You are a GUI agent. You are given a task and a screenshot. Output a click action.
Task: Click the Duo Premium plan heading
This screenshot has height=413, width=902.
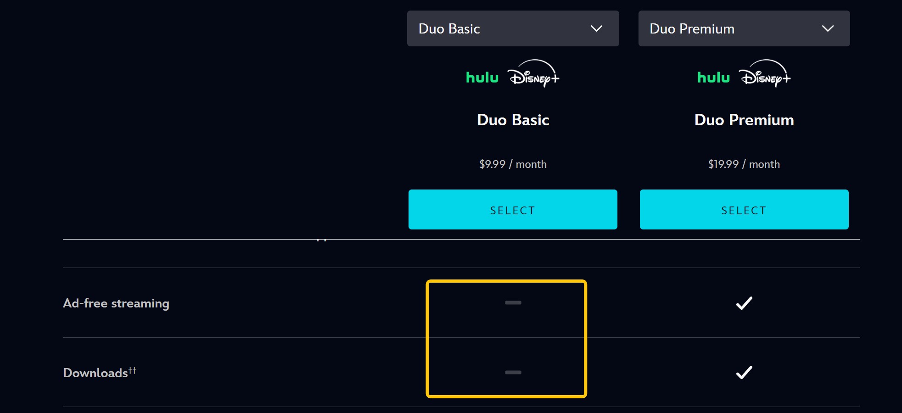click(744, 120)
